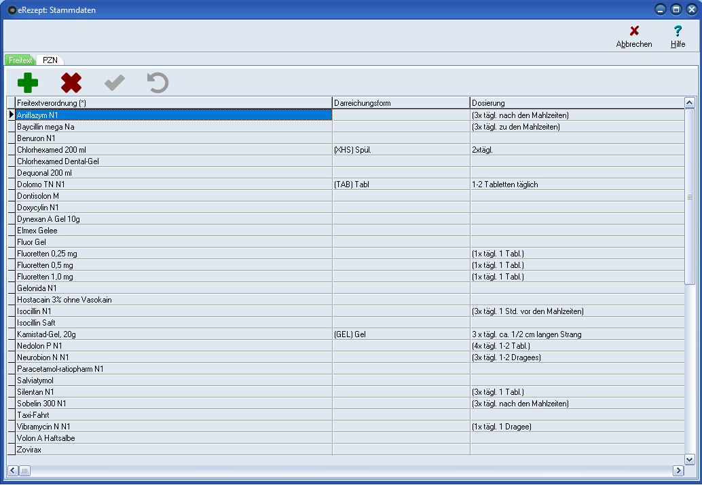
Task: Select the Taxi-Fahrt entry
Action: click(174, 415)
